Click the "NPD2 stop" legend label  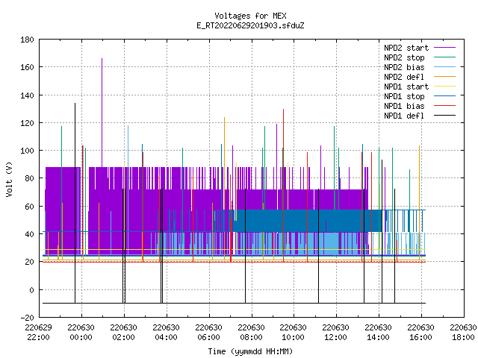click(404, 57)
